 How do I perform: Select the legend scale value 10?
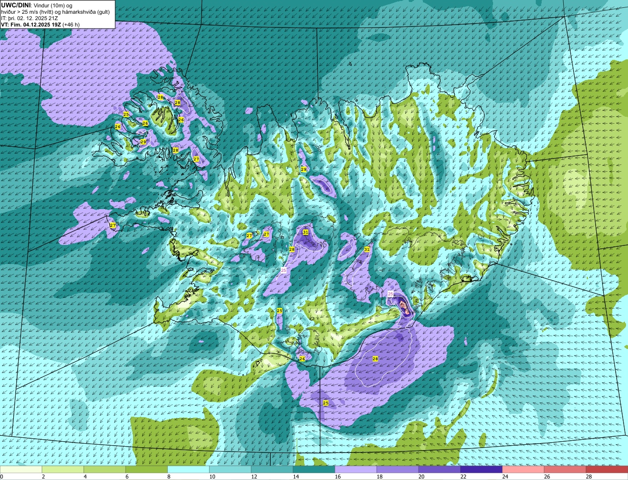212,477
